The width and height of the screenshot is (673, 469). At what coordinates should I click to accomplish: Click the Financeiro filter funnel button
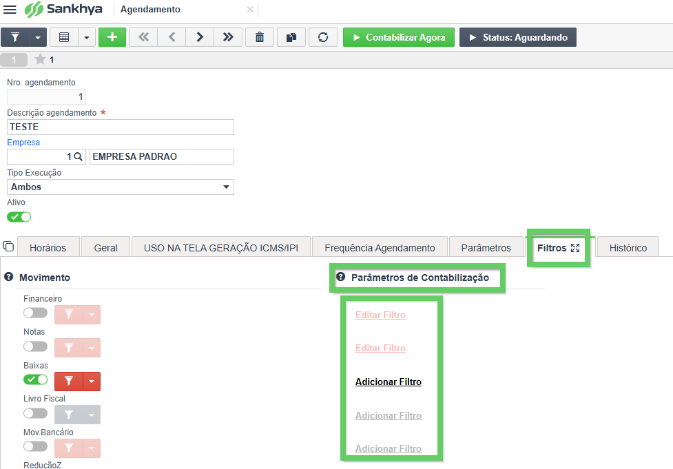click(69, 315)
